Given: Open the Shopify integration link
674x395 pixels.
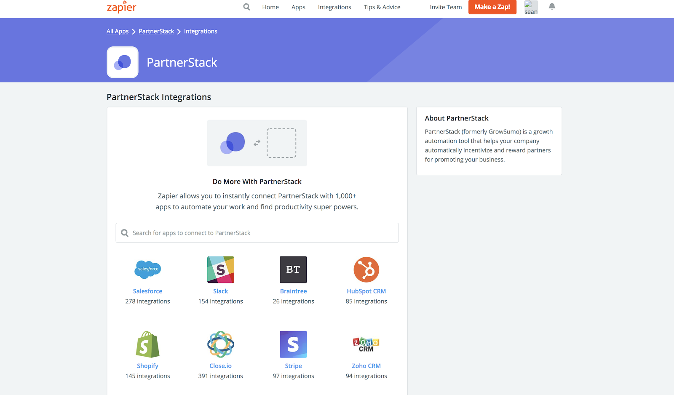Looking at the screenshot, I should point(147,366).
